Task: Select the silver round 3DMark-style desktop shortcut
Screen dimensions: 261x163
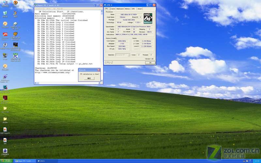Action: point(5,45)
